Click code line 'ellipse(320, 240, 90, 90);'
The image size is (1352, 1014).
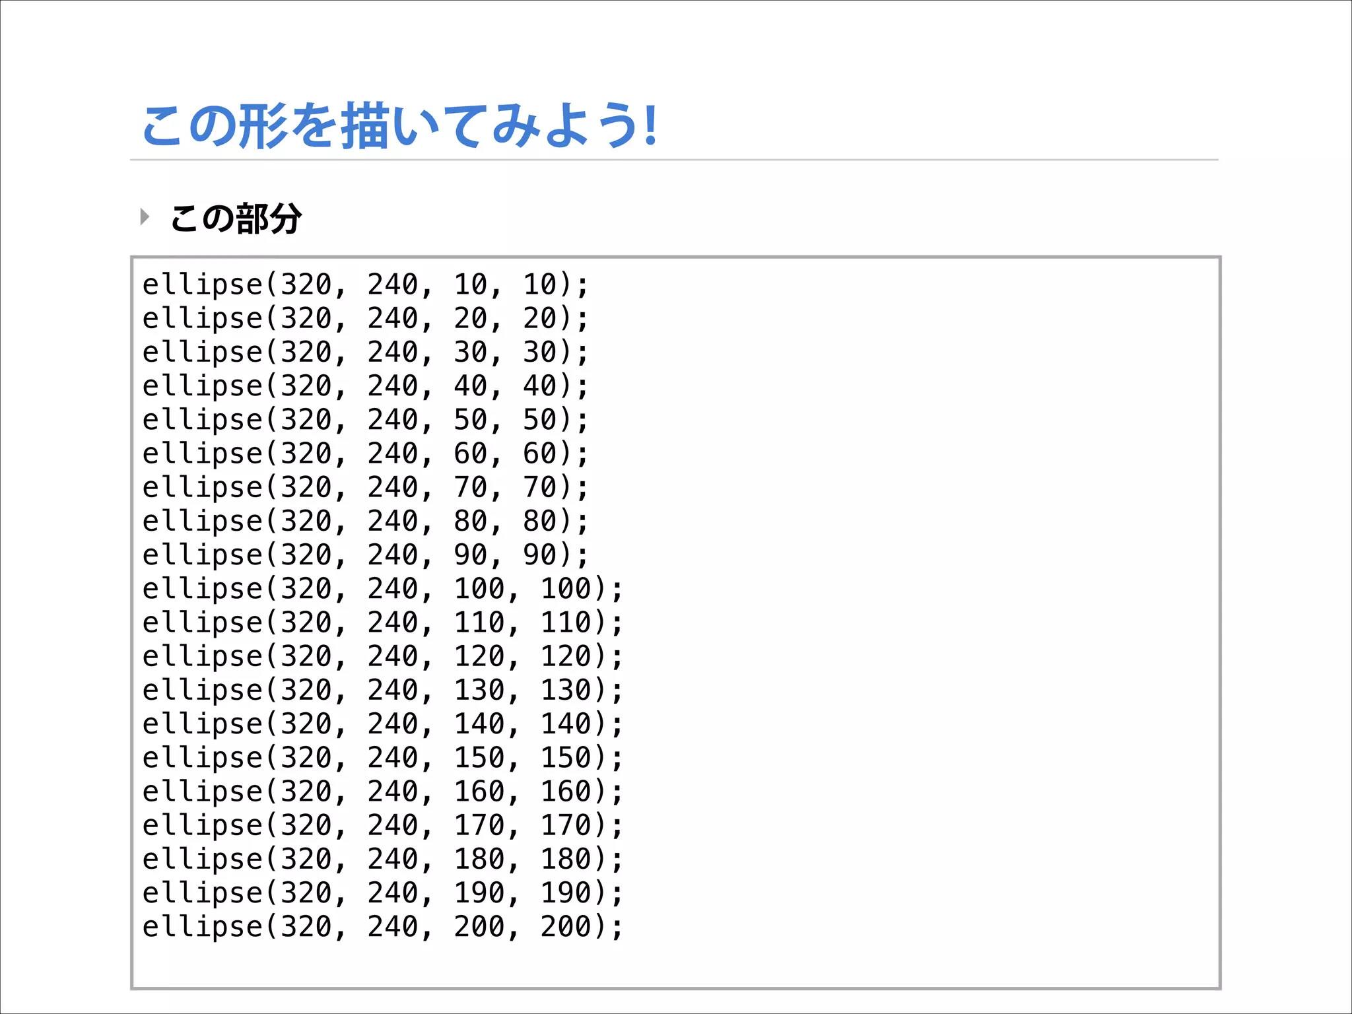tap(365, 555)
